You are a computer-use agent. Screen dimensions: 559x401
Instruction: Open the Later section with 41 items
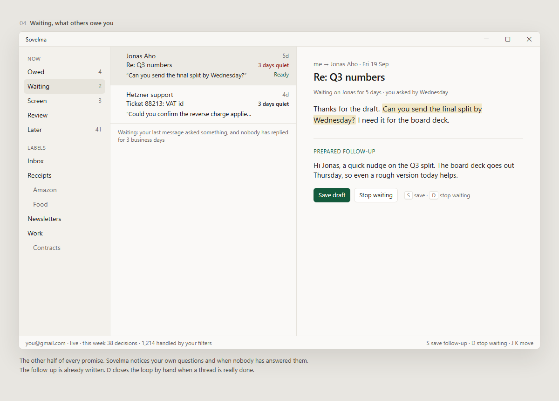[x=64, y=130]
